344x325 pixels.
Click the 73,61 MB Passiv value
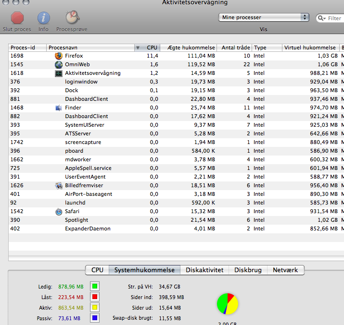69,318
